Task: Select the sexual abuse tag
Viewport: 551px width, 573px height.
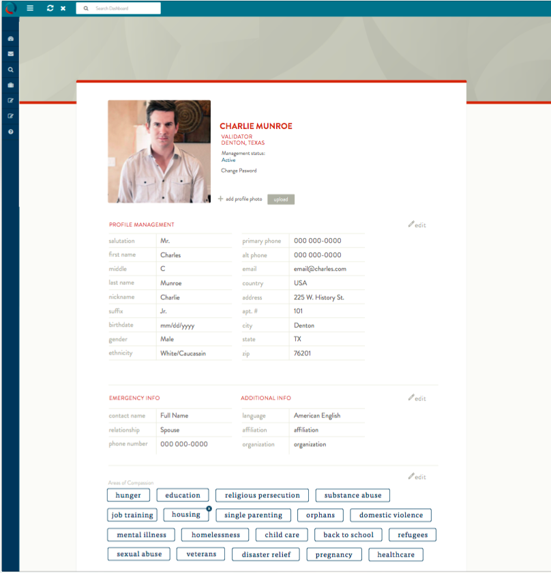Action: [x=139, y=554]
